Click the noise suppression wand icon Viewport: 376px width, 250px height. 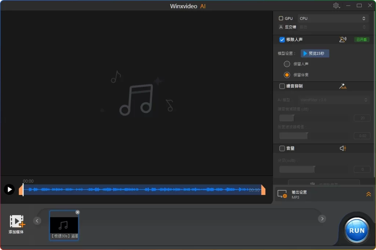point(343,86)
